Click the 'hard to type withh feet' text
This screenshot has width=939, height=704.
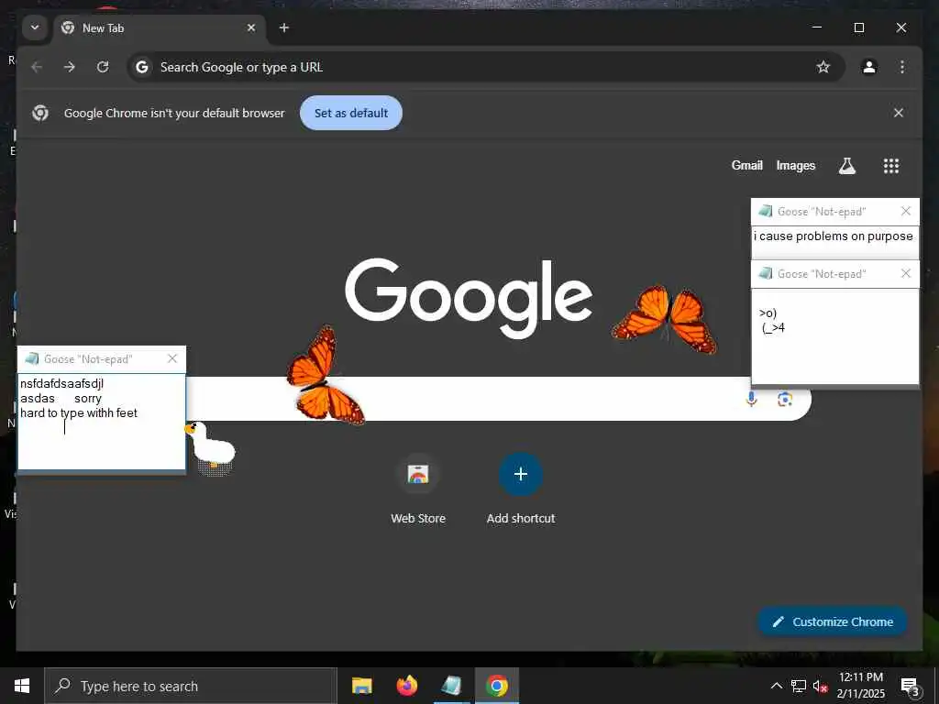pos(79,412)
